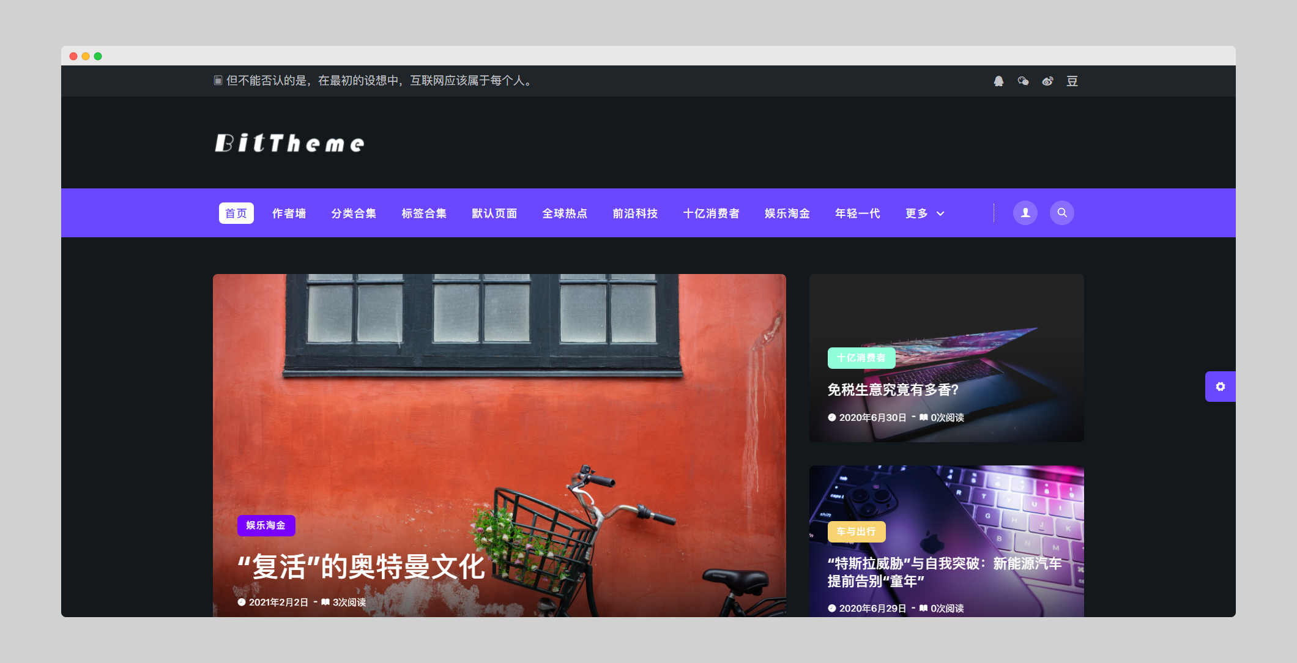This screenshot has height=663, width=1297.
Task: Click the user account icon in navbar
Action: point(1025,213)
